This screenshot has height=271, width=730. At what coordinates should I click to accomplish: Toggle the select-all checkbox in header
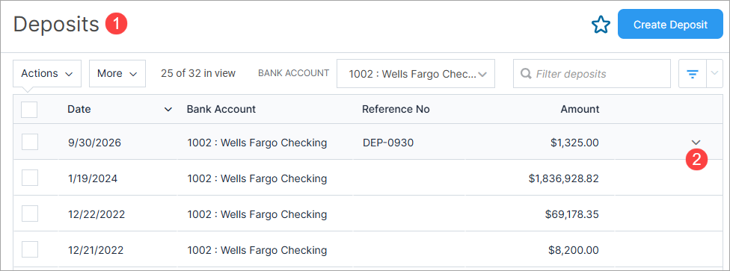(x=29, y=110)
